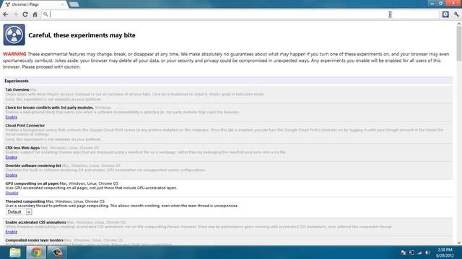This screenshot has height=259, width=462.
Task: Go back with the browser back arrow
Action: pos(6,14)
